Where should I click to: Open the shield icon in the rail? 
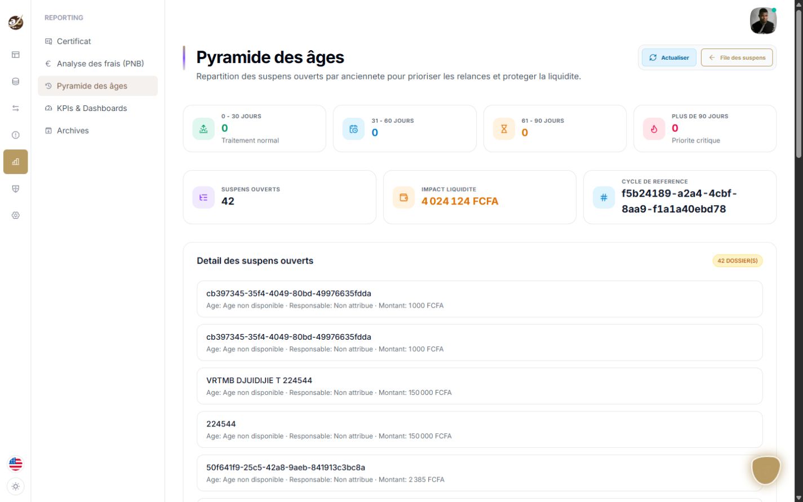(x=15, y=189)
